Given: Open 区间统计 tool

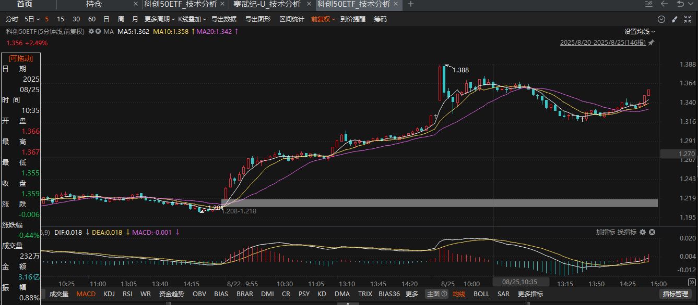Looking at the screenshot, I should pos(292,19).
